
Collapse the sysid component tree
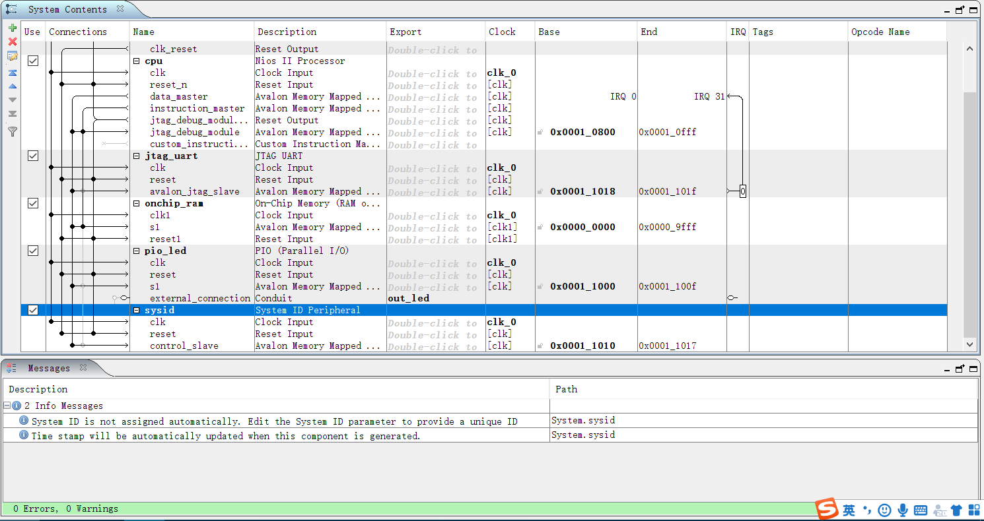pyautogui.click(x=137, y=310)
